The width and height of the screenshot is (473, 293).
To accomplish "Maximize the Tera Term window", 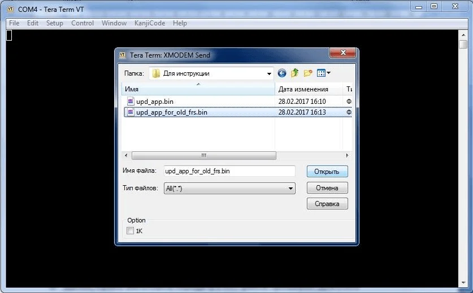I will coord(434,7).
